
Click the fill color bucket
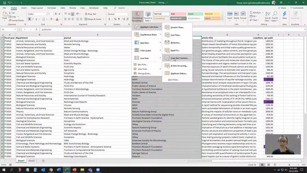click(x=51, y=19)
